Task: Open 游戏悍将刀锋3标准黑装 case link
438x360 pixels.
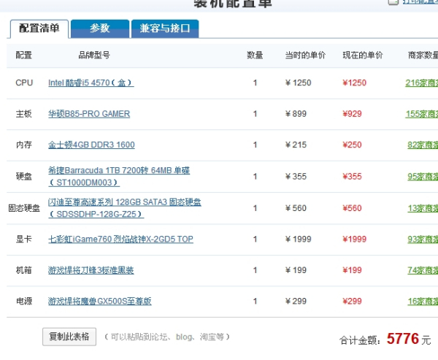Action: coord(91,270)
